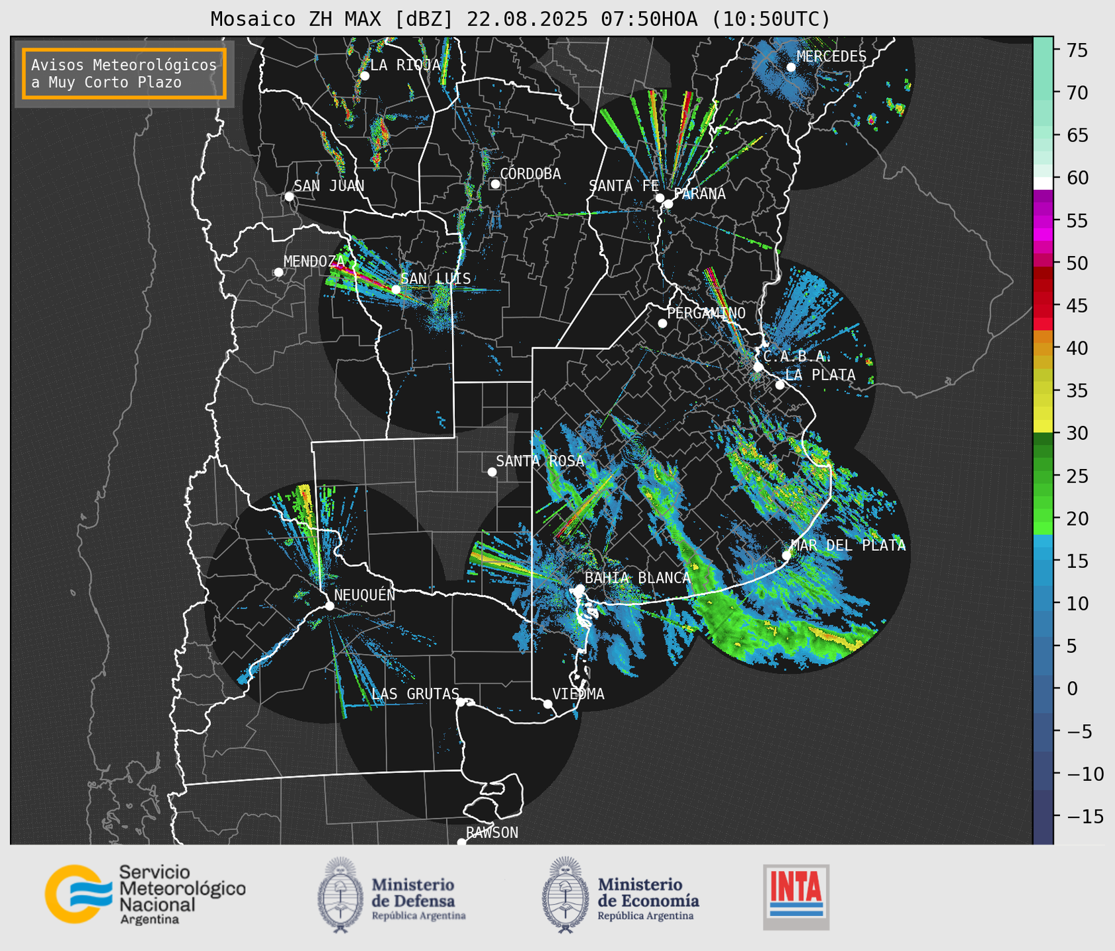This screenshot has height=951, width=1115.
Task: Click the LA PLATA city marker
Action: click(780, 385)
